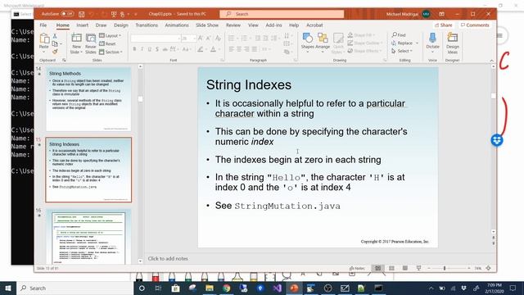Select slide 16 code thumbnail

coord(88,237)
